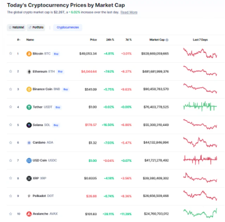Toggle the watchlist star for Polkadot
Image resolution: width=225 pixels, height=222 pixels.
click(11, 196)
